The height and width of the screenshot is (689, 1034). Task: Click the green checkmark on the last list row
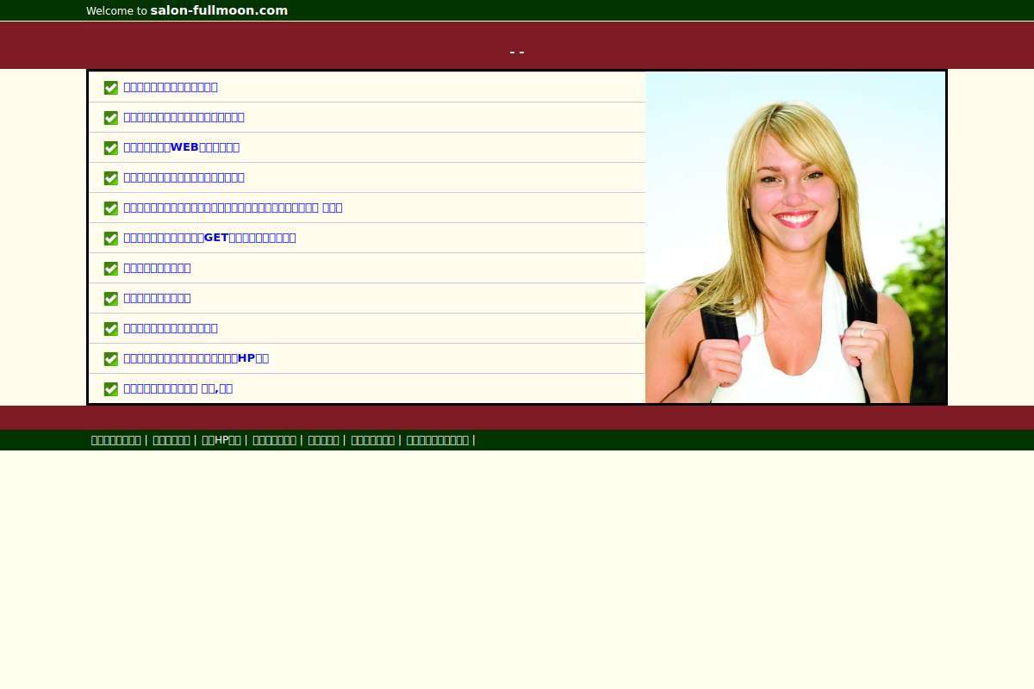(x=111, y=389)
